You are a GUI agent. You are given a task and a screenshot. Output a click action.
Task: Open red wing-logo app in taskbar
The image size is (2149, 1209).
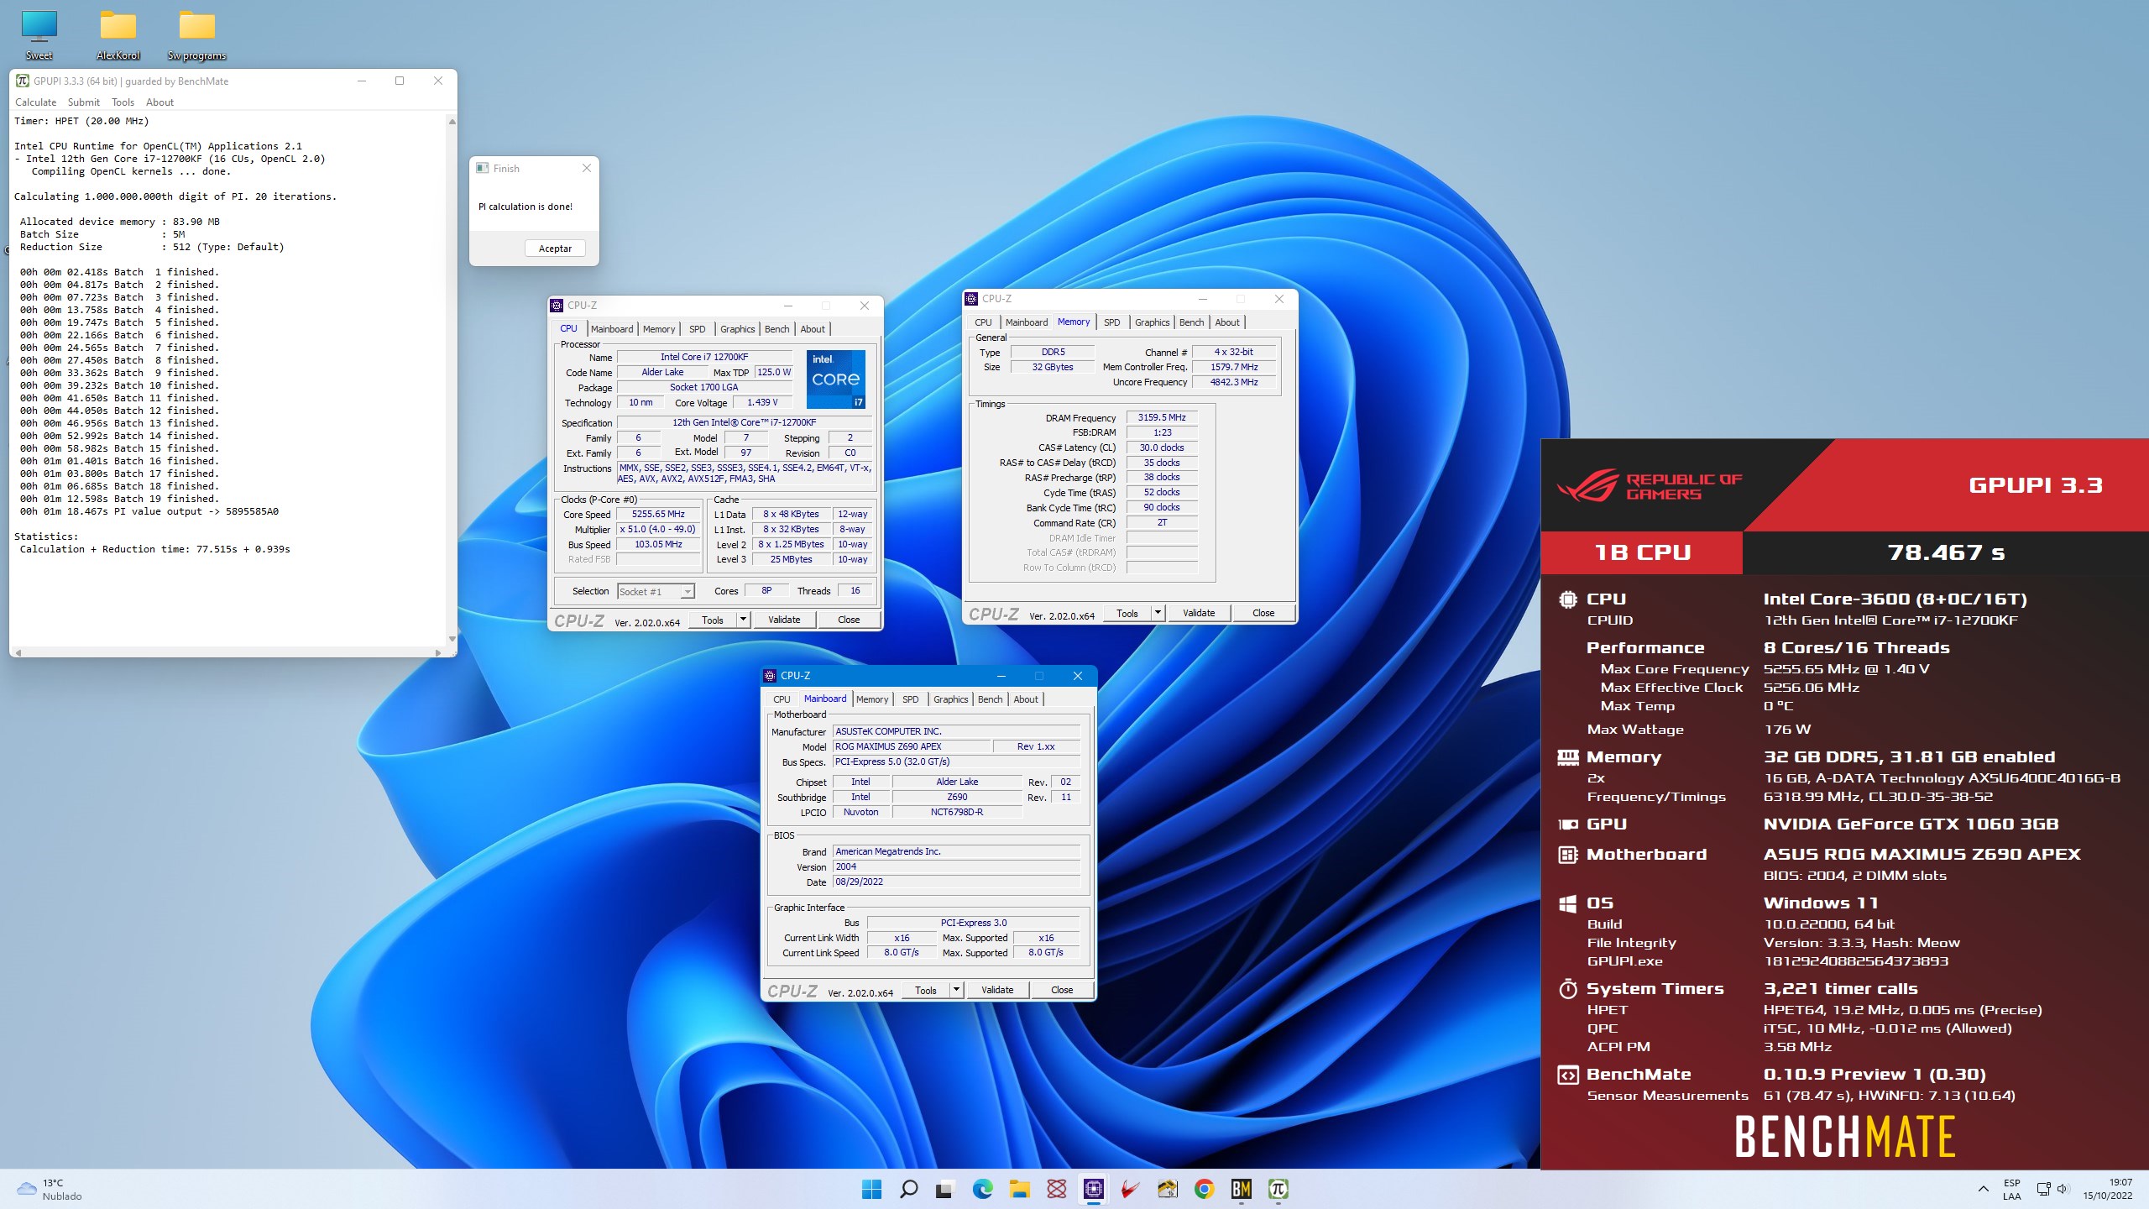[x=1130, y=1189]
